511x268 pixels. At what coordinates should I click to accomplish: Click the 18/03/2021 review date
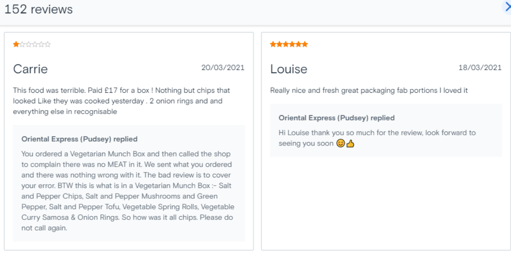[x=480, y=68]
